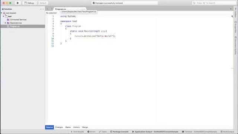The width and height of the screenshot is (238, 134).
Task: Select the test project row
Action: point(23,16)
